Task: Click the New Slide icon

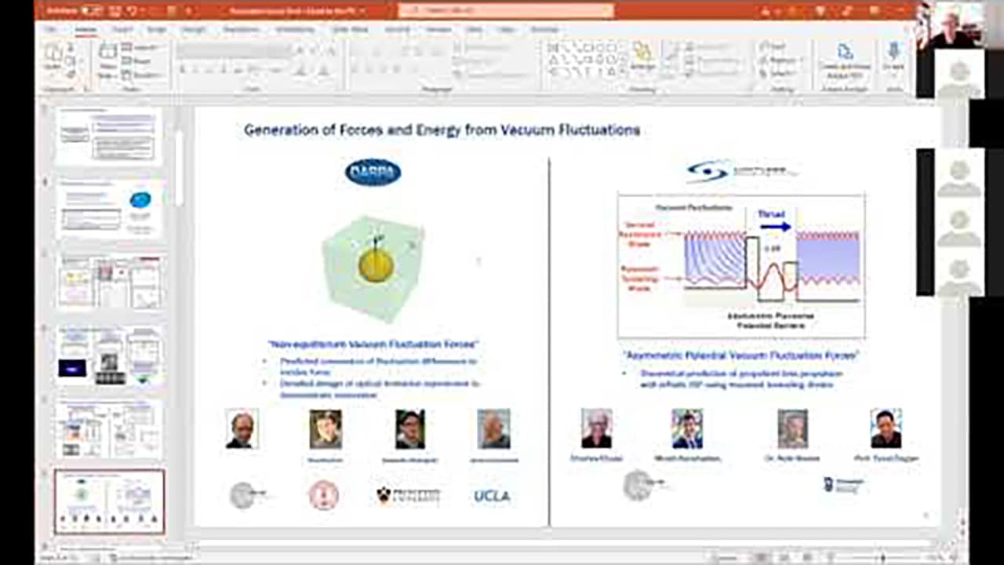Action: coord(107,57)
